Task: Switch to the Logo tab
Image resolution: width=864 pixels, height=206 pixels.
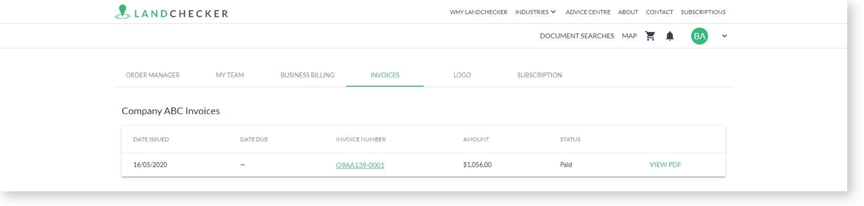Action: click(462, 75)
